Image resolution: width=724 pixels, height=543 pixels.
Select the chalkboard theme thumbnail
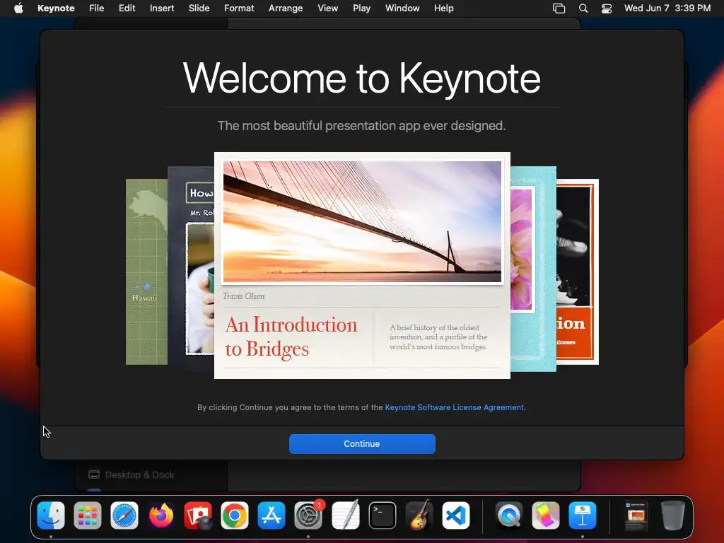click(191, 268)
